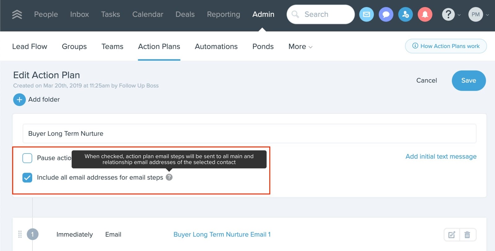495x251 pixels.
Task: Click the action plan name input field
Action: click(x=249, y=133)
